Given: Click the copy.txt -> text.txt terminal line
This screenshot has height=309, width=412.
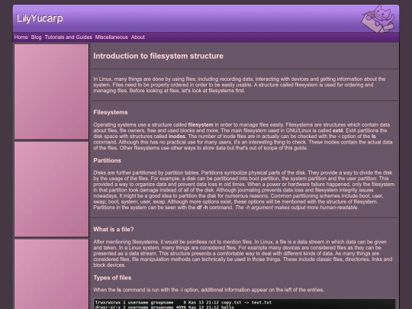Looking at the screenshot, I should (183, 302).
